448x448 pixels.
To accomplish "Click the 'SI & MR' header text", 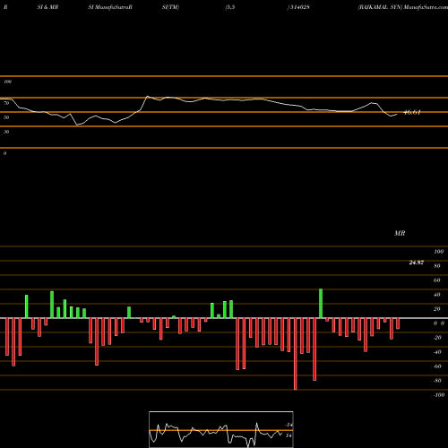I will [47, 7].
